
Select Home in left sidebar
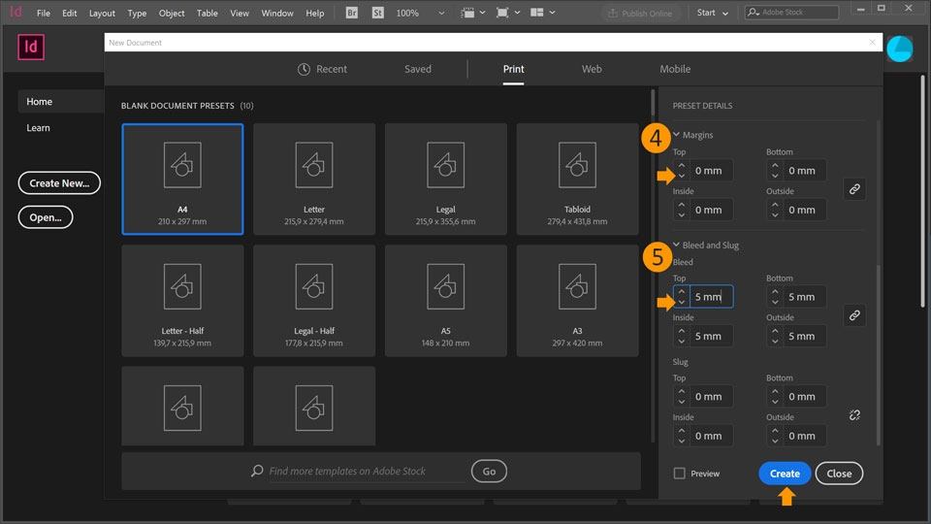click(60, 102)
